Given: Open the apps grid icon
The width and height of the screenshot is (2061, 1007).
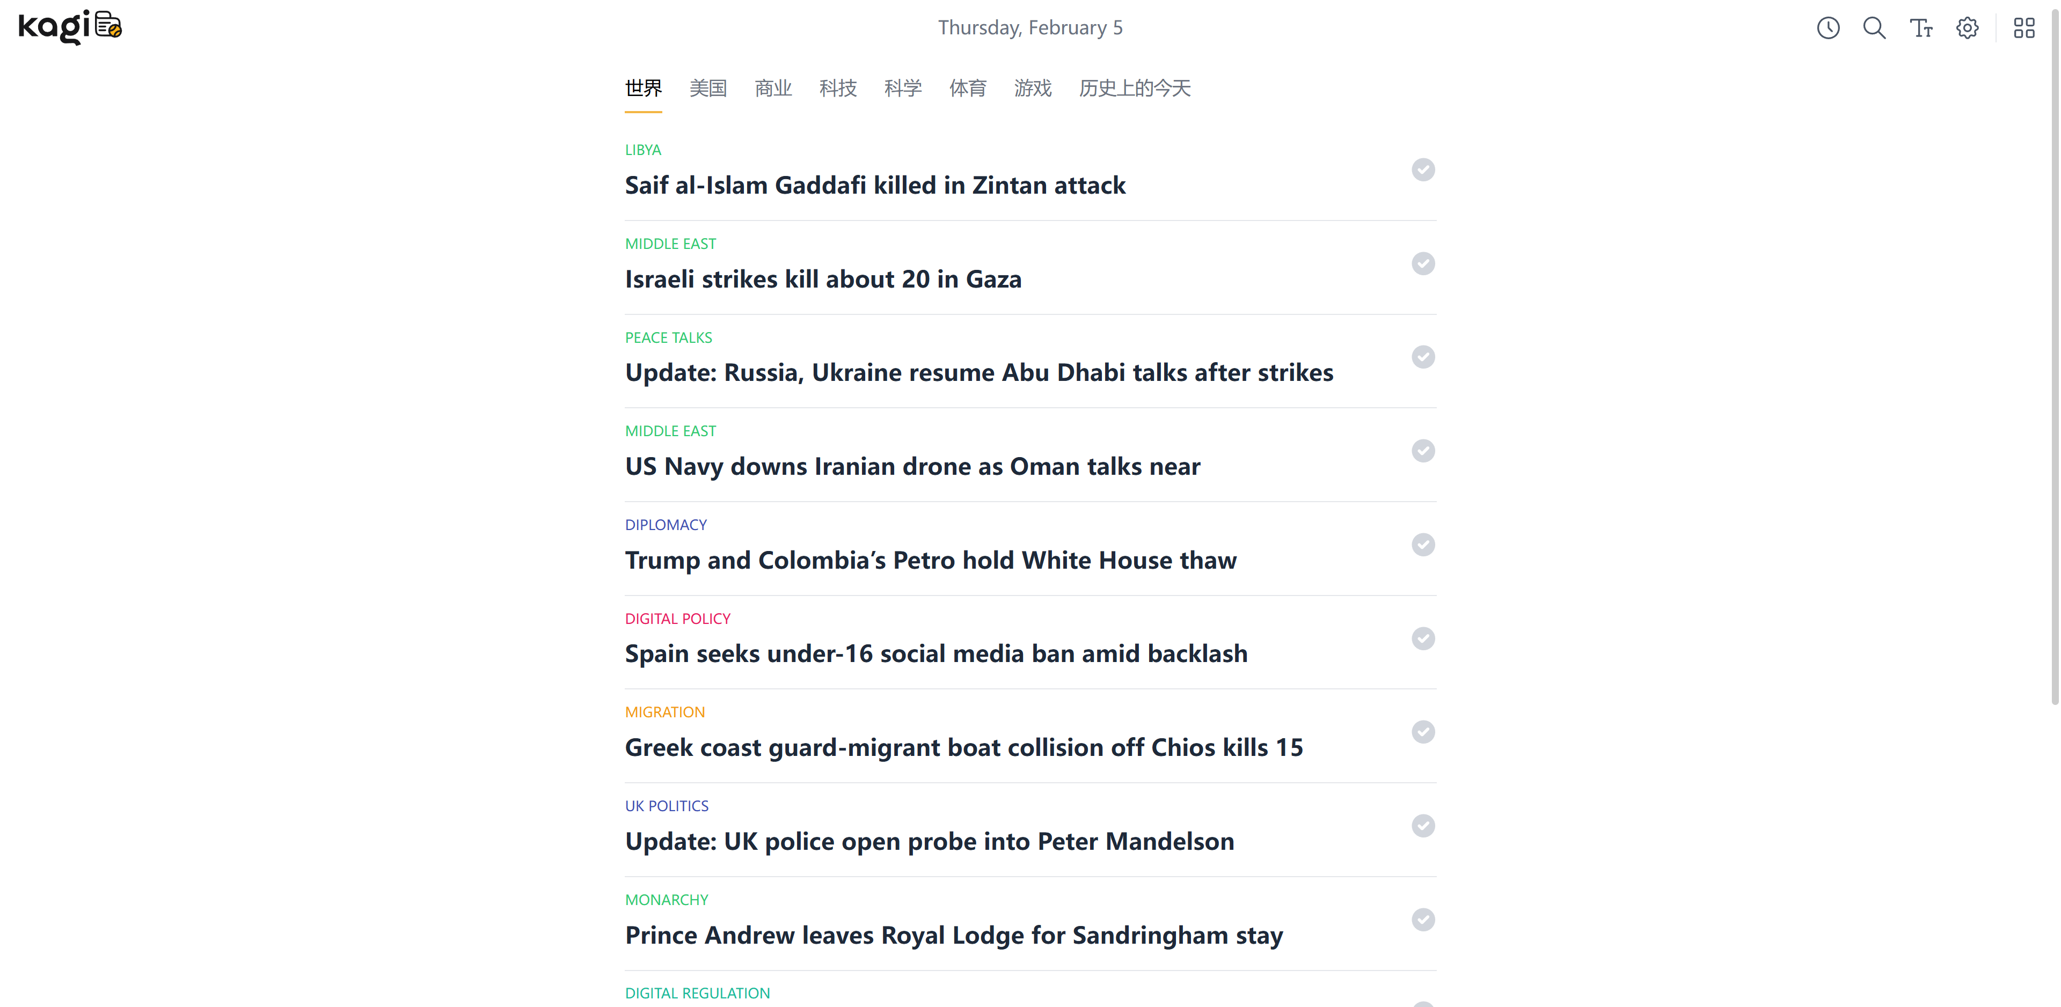Looking at the screenshot, I should click(2024, 28).
